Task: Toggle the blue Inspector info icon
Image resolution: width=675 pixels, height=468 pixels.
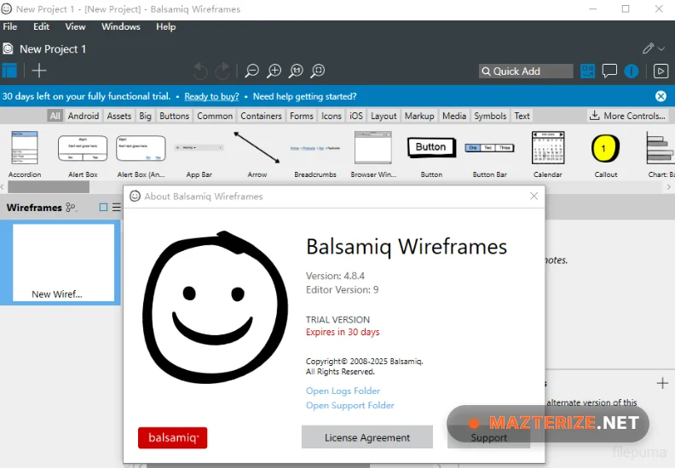Action: (x=631, y=71)
